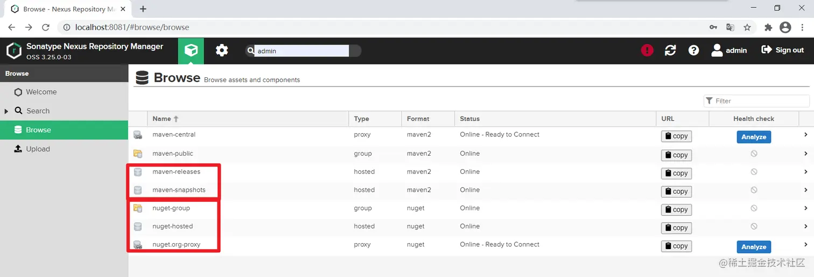Open a new browser tab

point(143,9)
